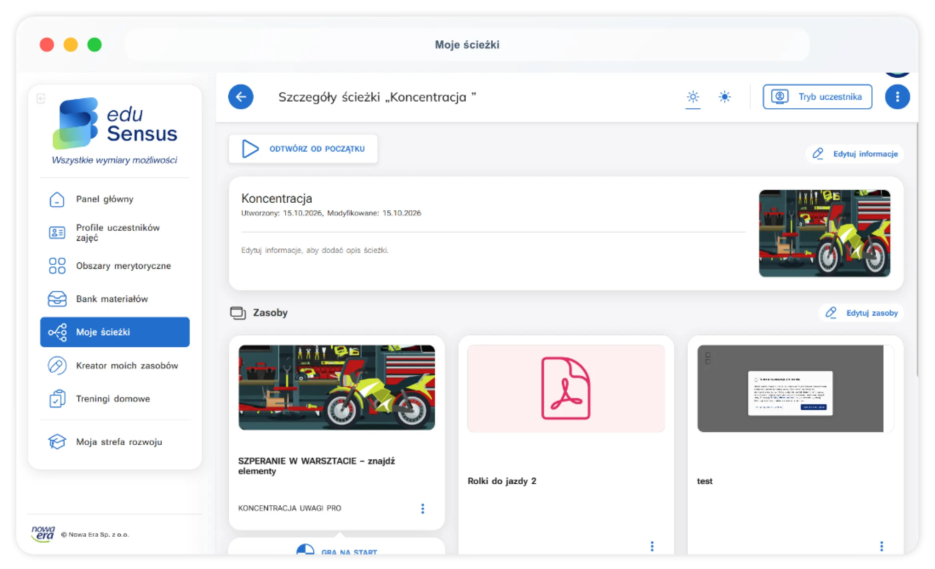Open Kreator moich zasobów icon
935x569 pixels.
(57, 366)
